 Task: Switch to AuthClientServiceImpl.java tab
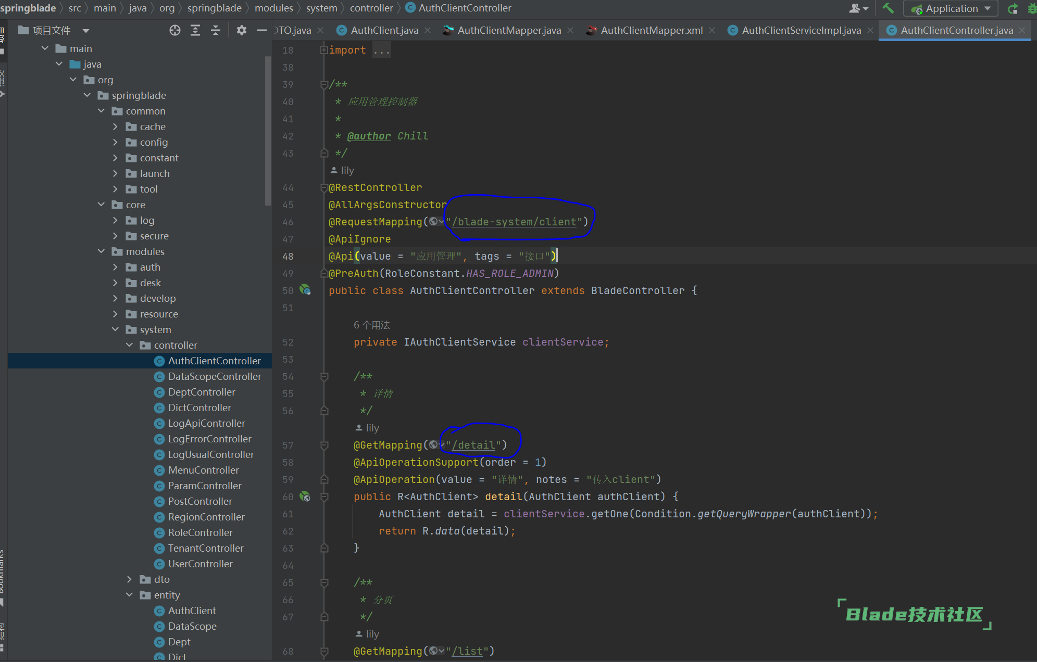[x=801, y=30]
